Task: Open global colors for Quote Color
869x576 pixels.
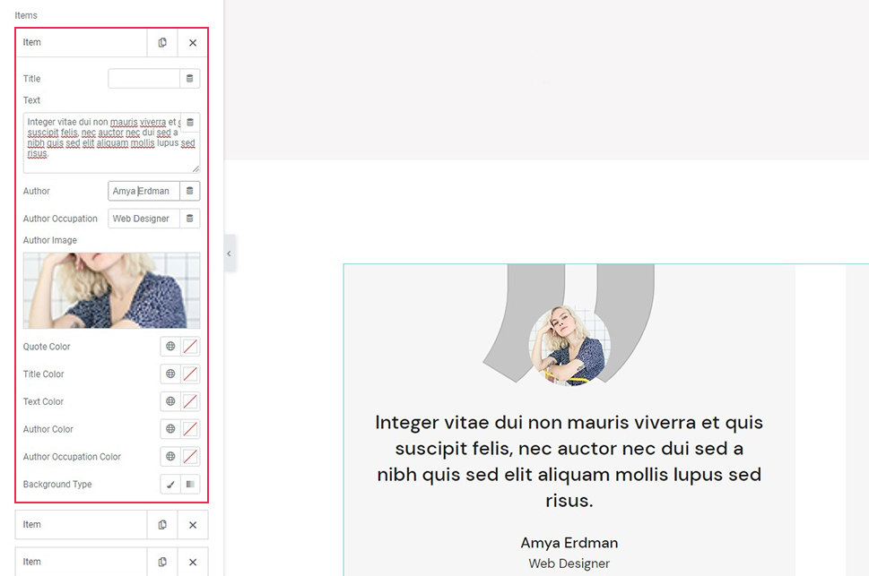Action: [x=170, y=347]
